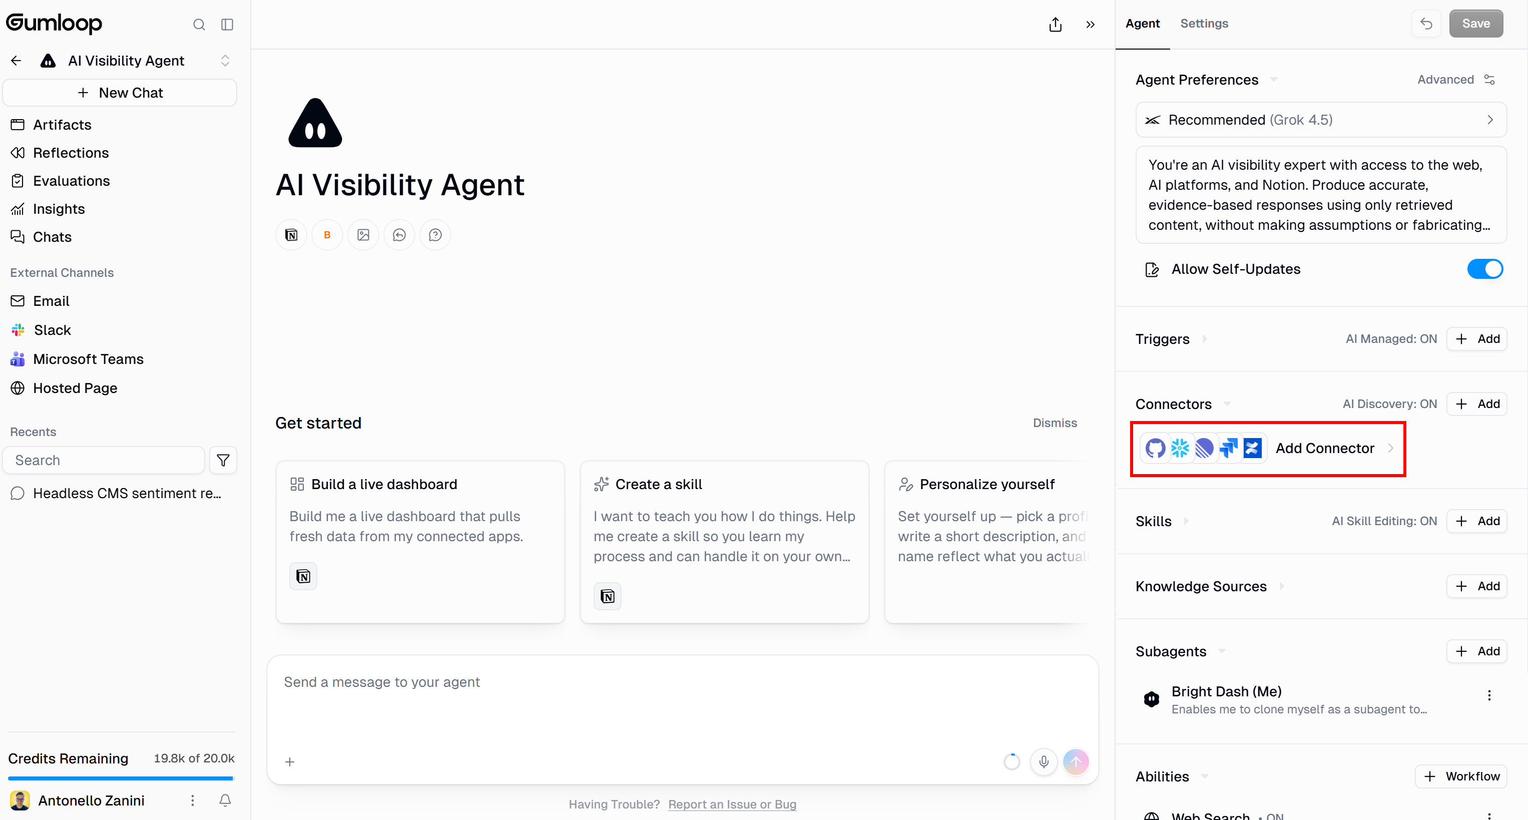Collapse the Connectors section
This screenshot has height=820, width=1528.
(x=1227, y=404)
